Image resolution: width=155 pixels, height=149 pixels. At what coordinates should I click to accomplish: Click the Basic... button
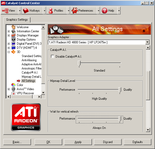[17, 142]
